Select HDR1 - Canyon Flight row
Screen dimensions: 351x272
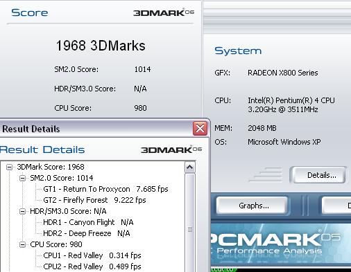(x=88, y=222)
